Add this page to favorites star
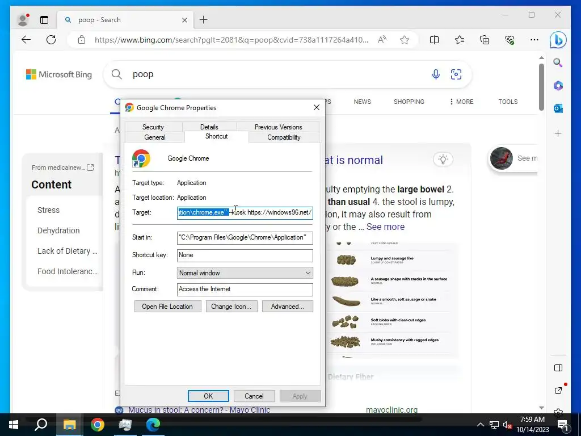 pos(405,40)
